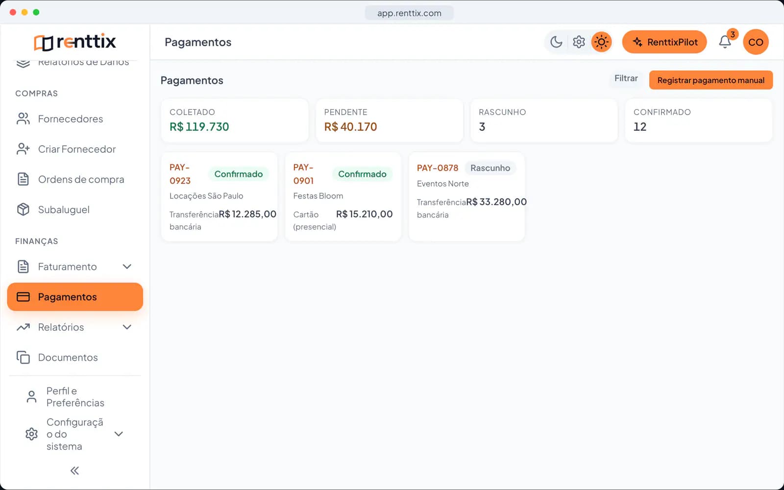This screenshot has width=784, height=490.
Task: Click the Renttix logo
Action: [74, 42]
